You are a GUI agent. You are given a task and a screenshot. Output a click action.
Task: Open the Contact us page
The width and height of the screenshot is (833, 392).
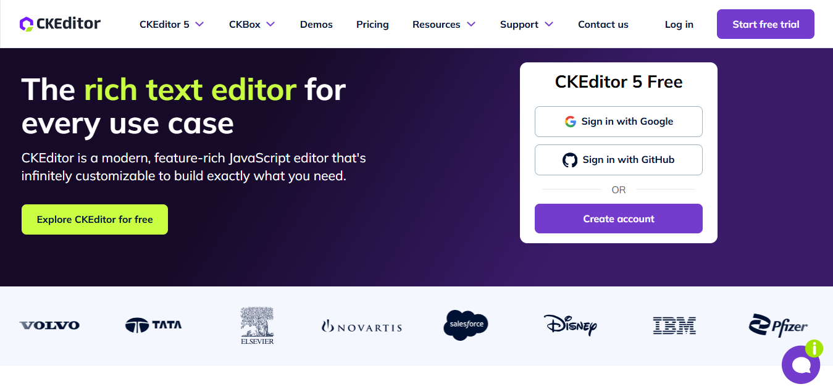[x=603, y=25]
